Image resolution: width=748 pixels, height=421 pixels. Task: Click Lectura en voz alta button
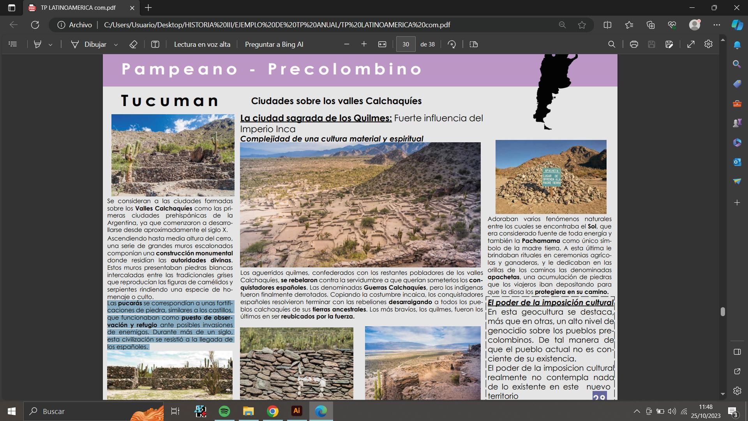click(202, 44)
